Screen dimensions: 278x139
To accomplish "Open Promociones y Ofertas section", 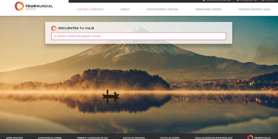I will tap(208, 9).
